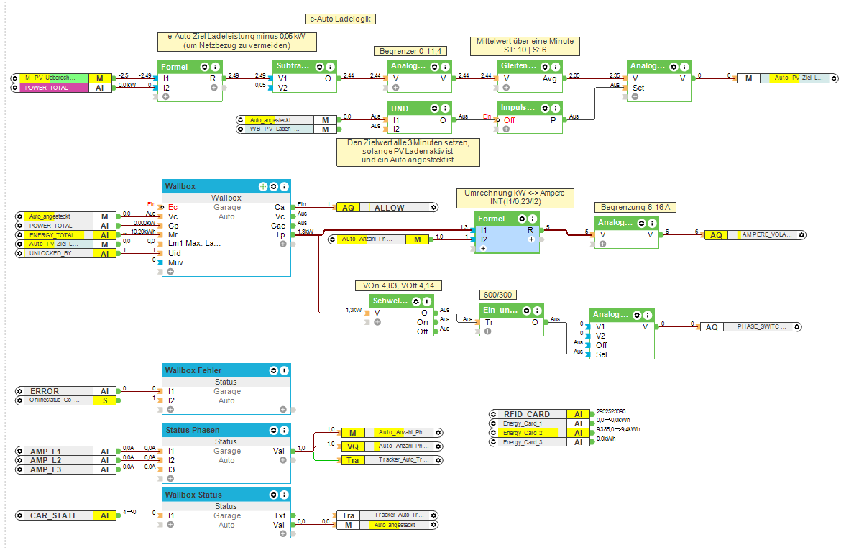Show info icon of Wallbox block header
859x550 pixels.
284,187
